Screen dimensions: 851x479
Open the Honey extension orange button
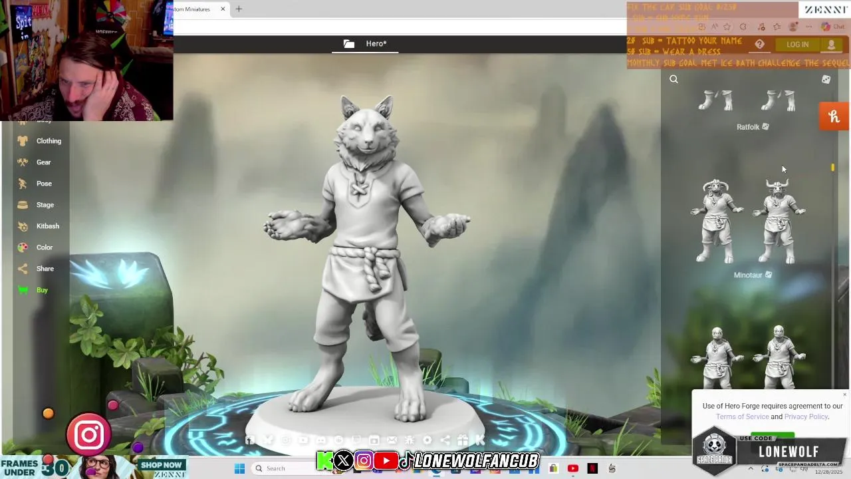pyautogui.click(x=834, y=116)
